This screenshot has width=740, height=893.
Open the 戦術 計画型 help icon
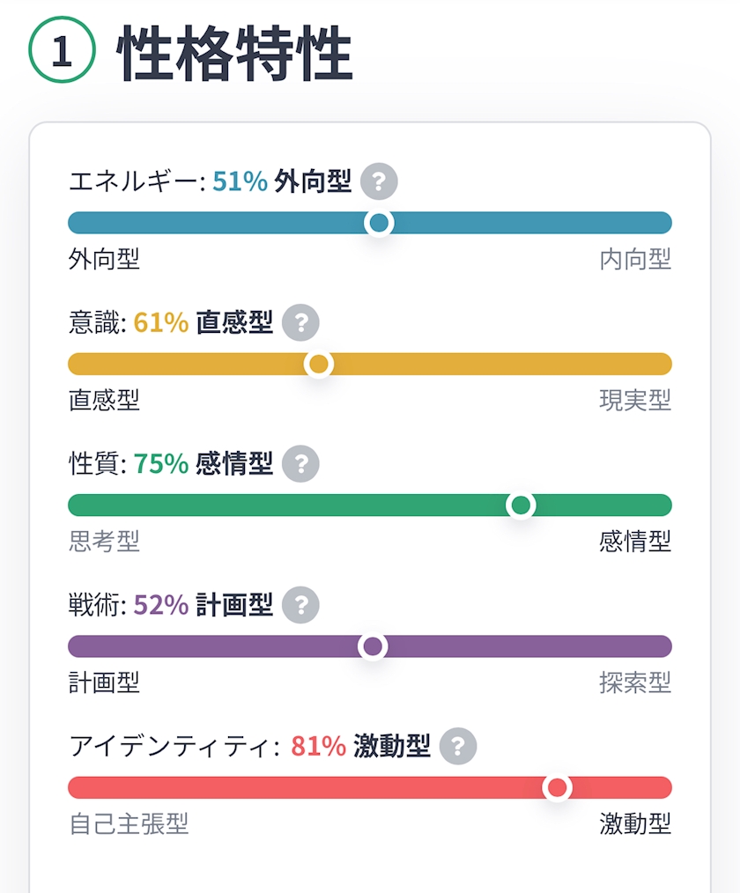(300, 605)
